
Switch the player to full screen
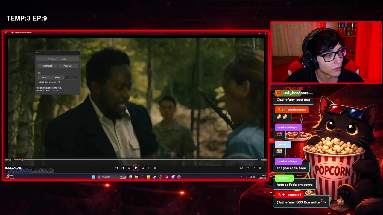point(253,168)
